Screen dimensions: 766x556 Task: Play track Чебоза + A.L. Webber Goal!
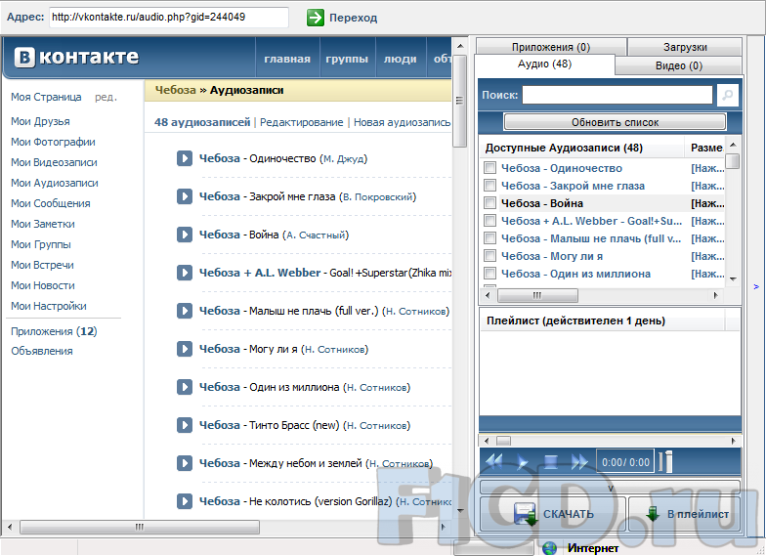pos(184,273)
